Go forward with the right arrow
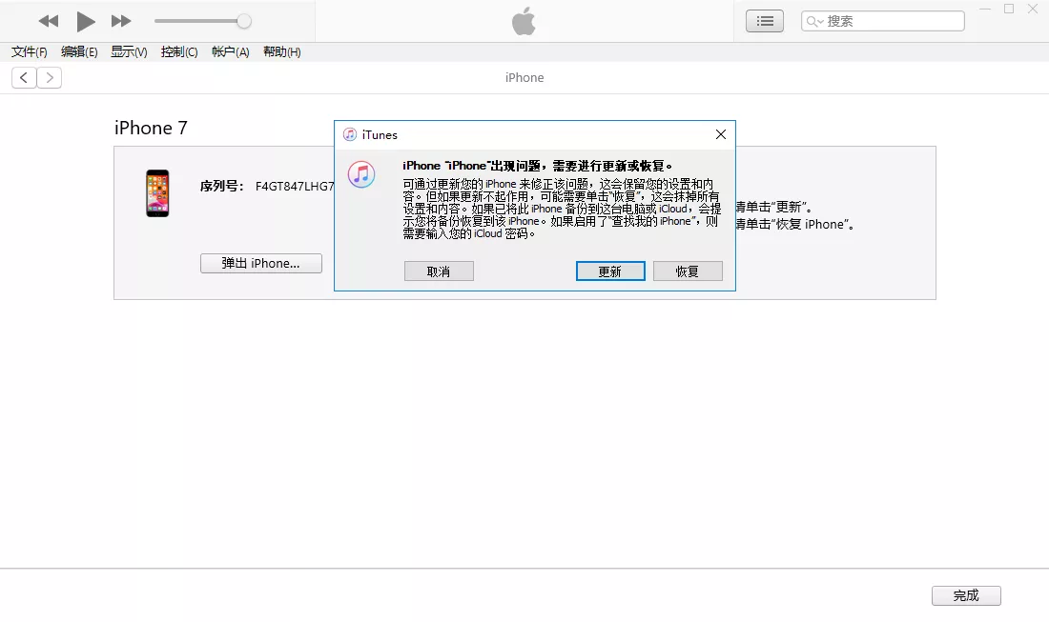This screenshot has width=1049, height=622. [50, 78]
